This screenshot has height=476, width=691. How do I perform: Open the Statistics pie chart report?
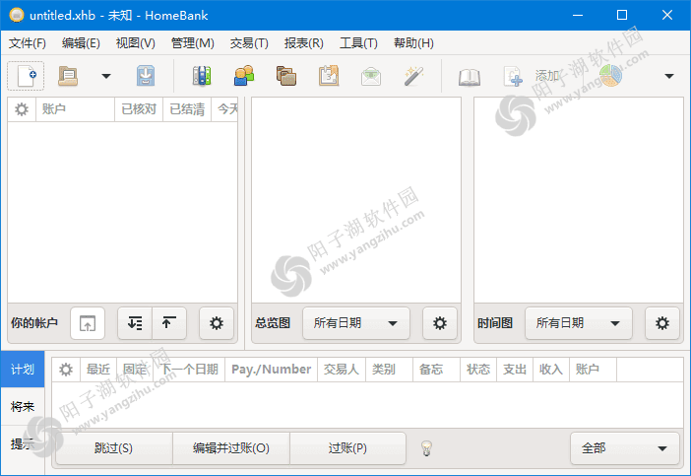(611, 75)
